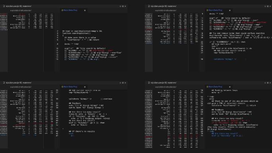This screenshot has width=272, height=153.
Task: Click "## Are there too many result?" in bottom-right editor
Action: click(227, 118)
